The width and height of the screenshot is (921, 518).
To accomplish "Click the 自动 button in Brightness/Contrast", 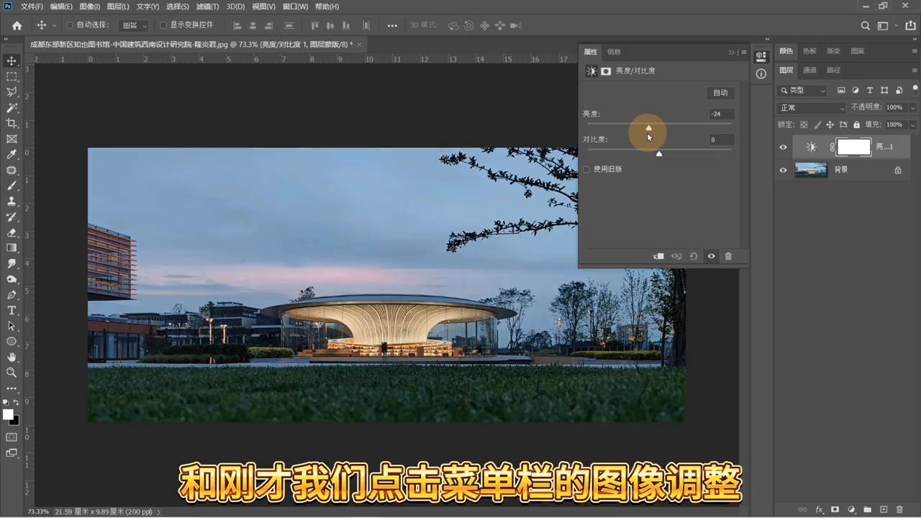I will (720, 92).
